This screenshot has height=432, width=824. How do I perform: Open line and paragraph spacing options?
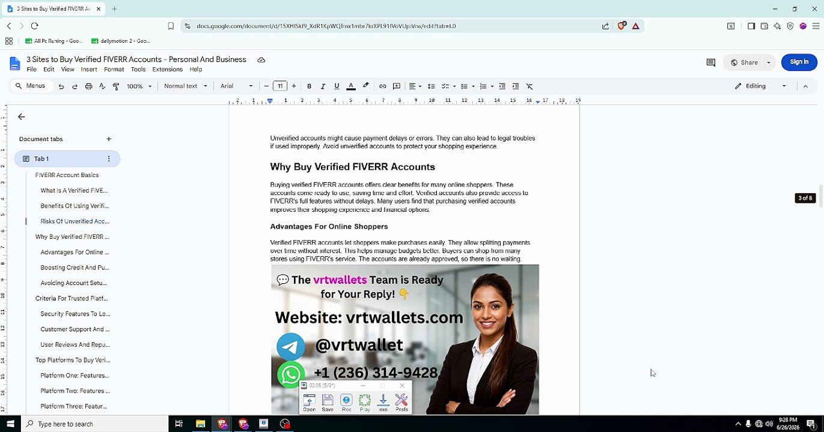[x=431, y=86]
